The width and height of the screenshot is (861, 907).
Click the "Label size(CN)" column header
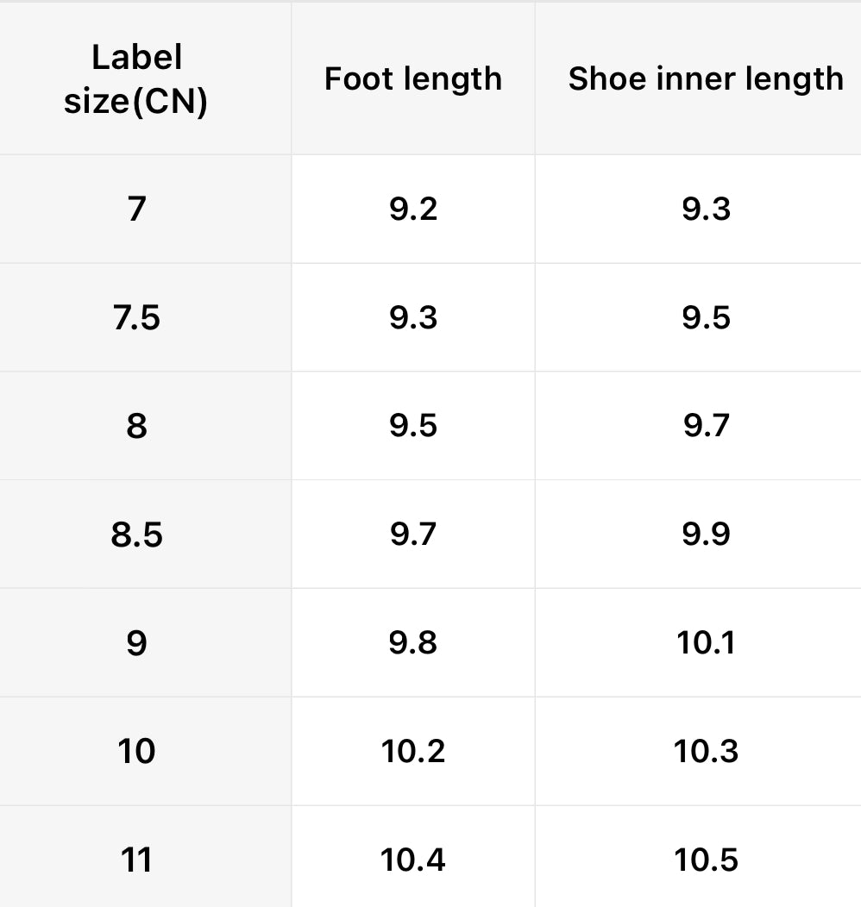click(136, 79)
